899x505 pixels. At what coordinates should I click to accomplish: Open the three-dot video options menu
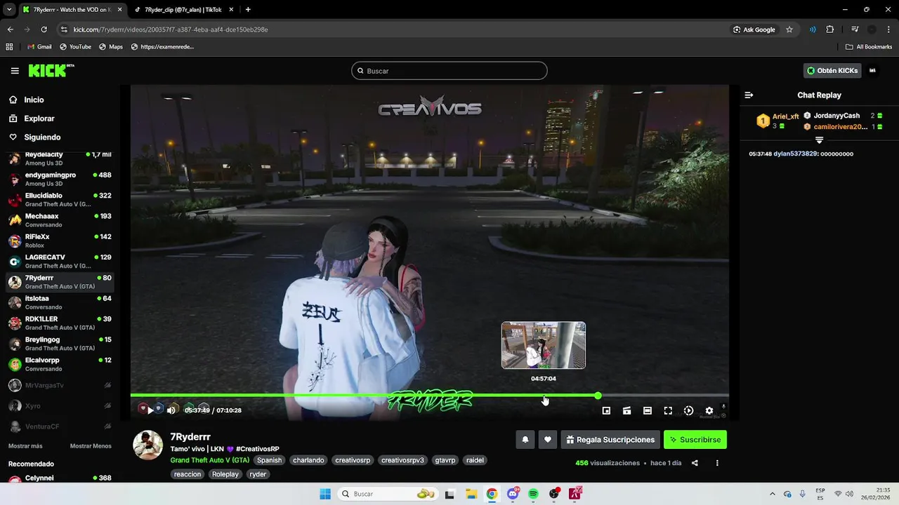click(x=717, y=463)
